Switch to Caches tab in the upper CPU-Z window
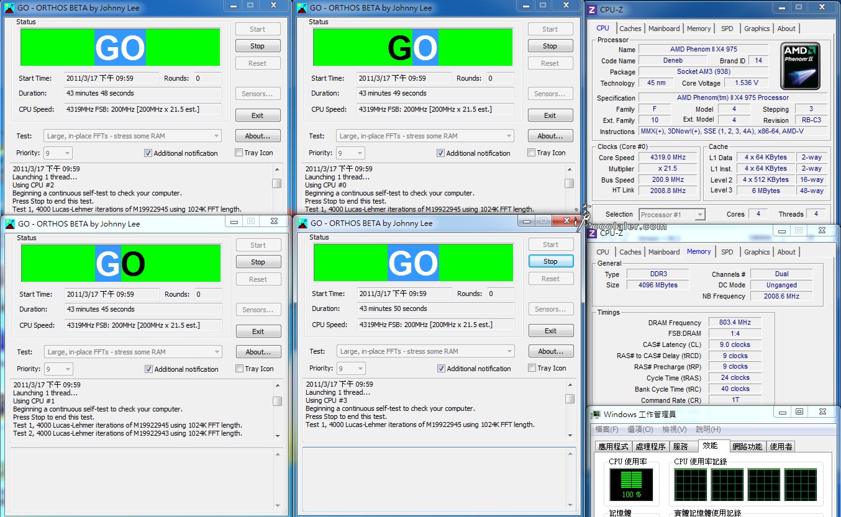This screenshot has width=841, height=517. click(630, 29)
